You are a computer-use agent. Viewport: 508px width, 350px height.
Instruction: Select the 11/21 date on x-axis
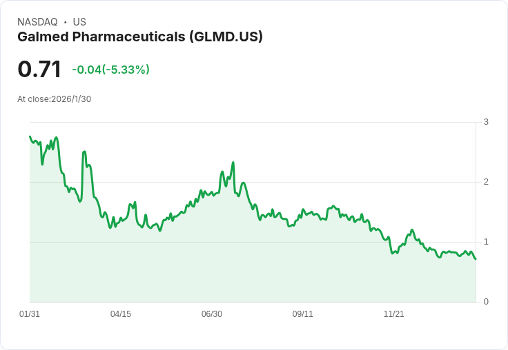(394, 314)
